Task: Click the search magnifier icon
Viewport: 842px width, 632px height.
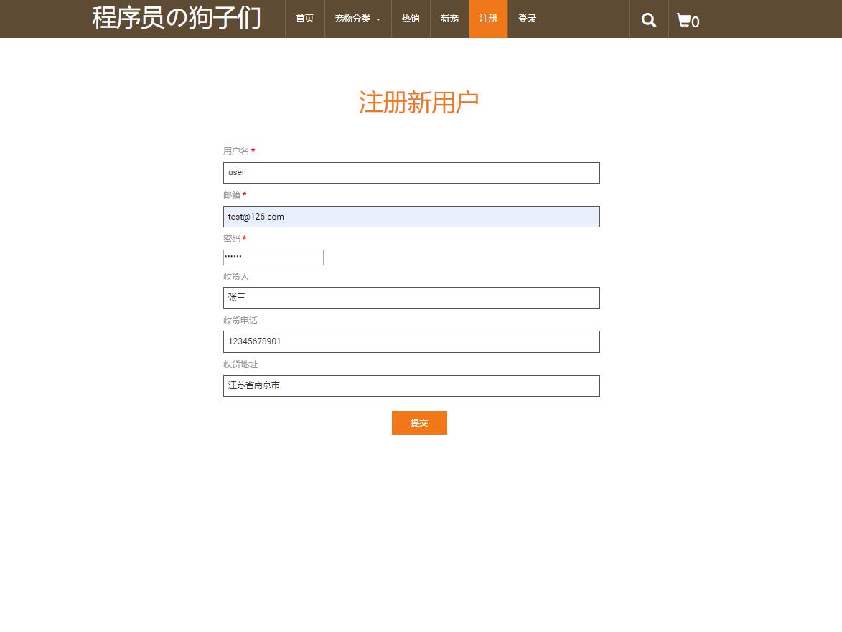Action: point(648,19)
